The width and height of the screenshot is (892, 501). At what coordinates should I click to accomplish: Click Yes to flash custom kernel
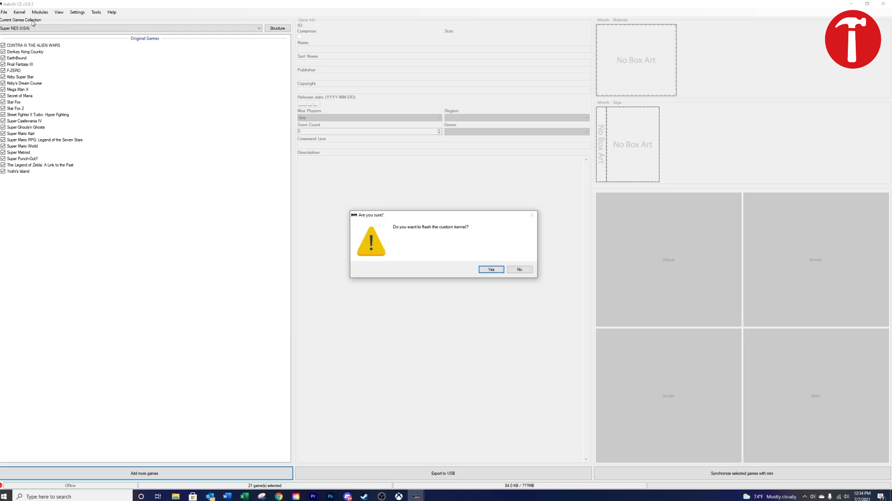(492, 269)
